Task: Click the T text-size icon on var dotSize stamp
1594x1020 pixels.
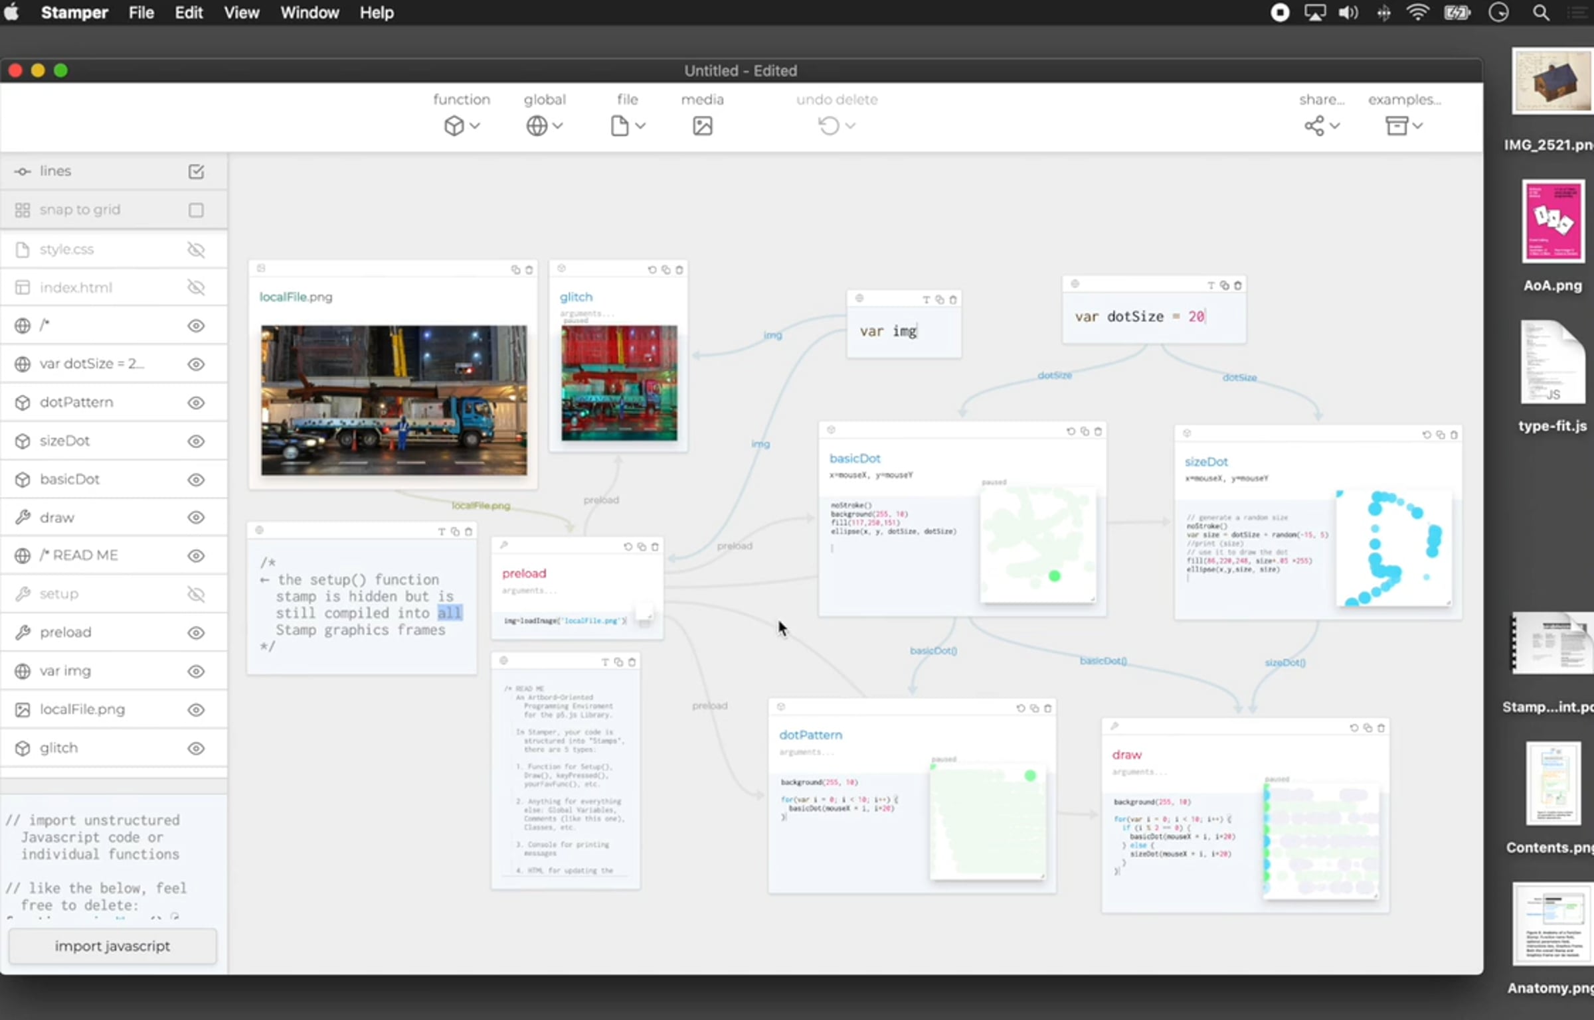Action: click(1211, 285)
